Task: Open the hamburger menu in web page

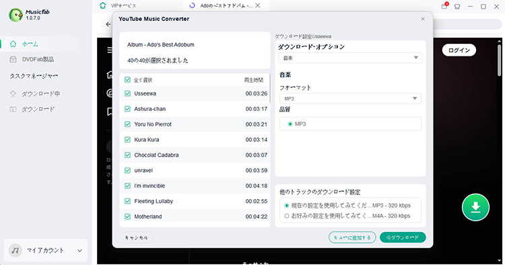Action: point(110,50)
